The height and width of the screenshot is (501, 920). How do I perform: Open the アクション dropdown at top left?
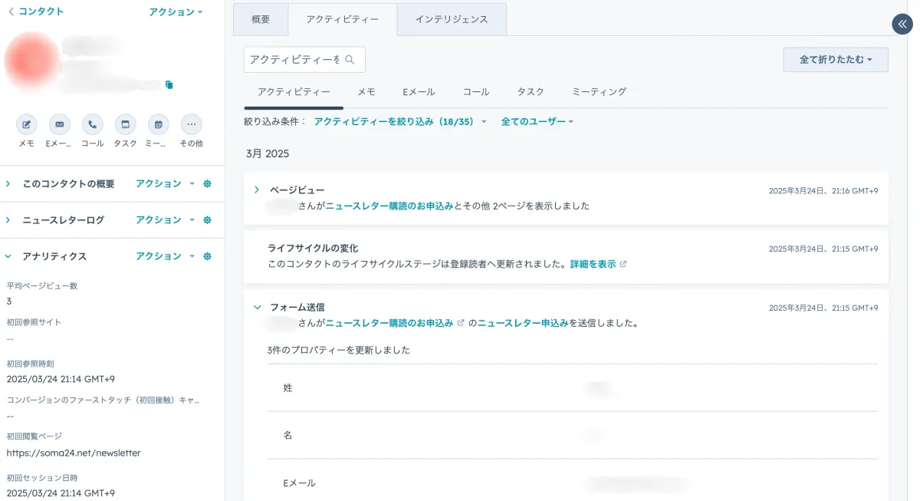coord(174,12)
